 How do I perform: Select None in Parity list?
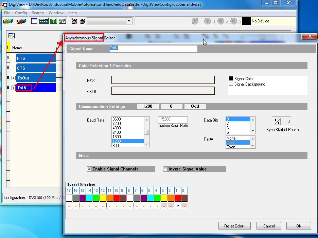pyautogui.click(x=238, y=138)
